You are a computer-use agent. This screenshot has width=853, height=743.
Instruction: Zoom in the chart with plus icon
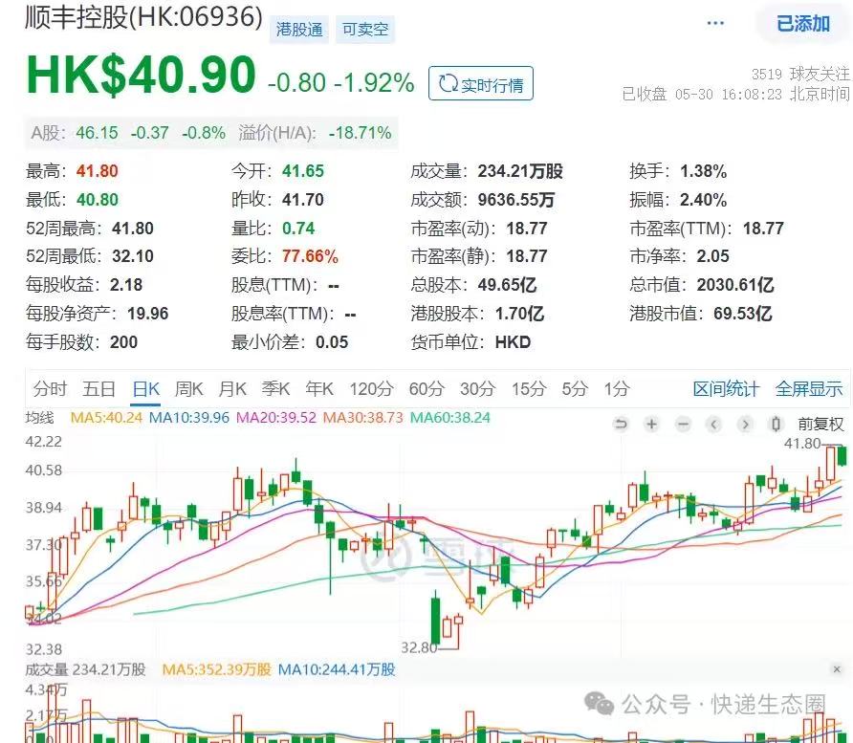click(x=651, y=424)
